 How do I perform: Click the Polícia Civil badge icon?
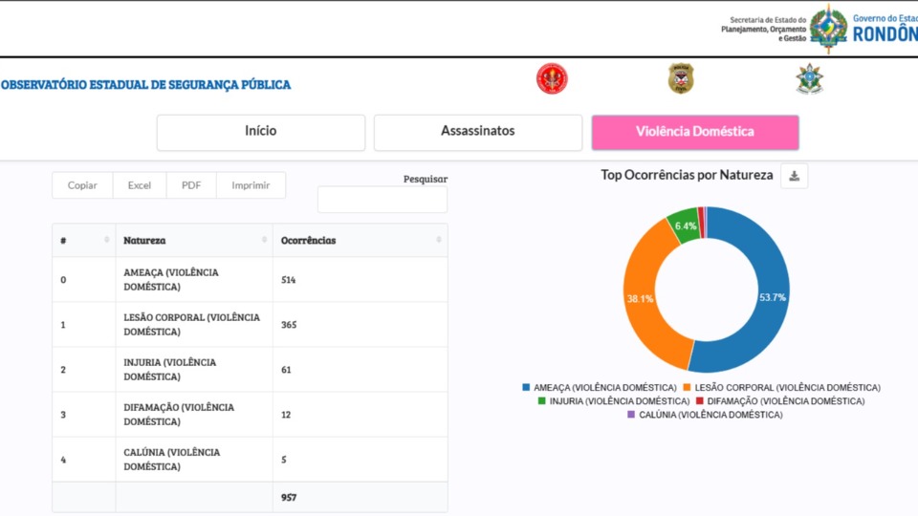(x=681, y=79)
